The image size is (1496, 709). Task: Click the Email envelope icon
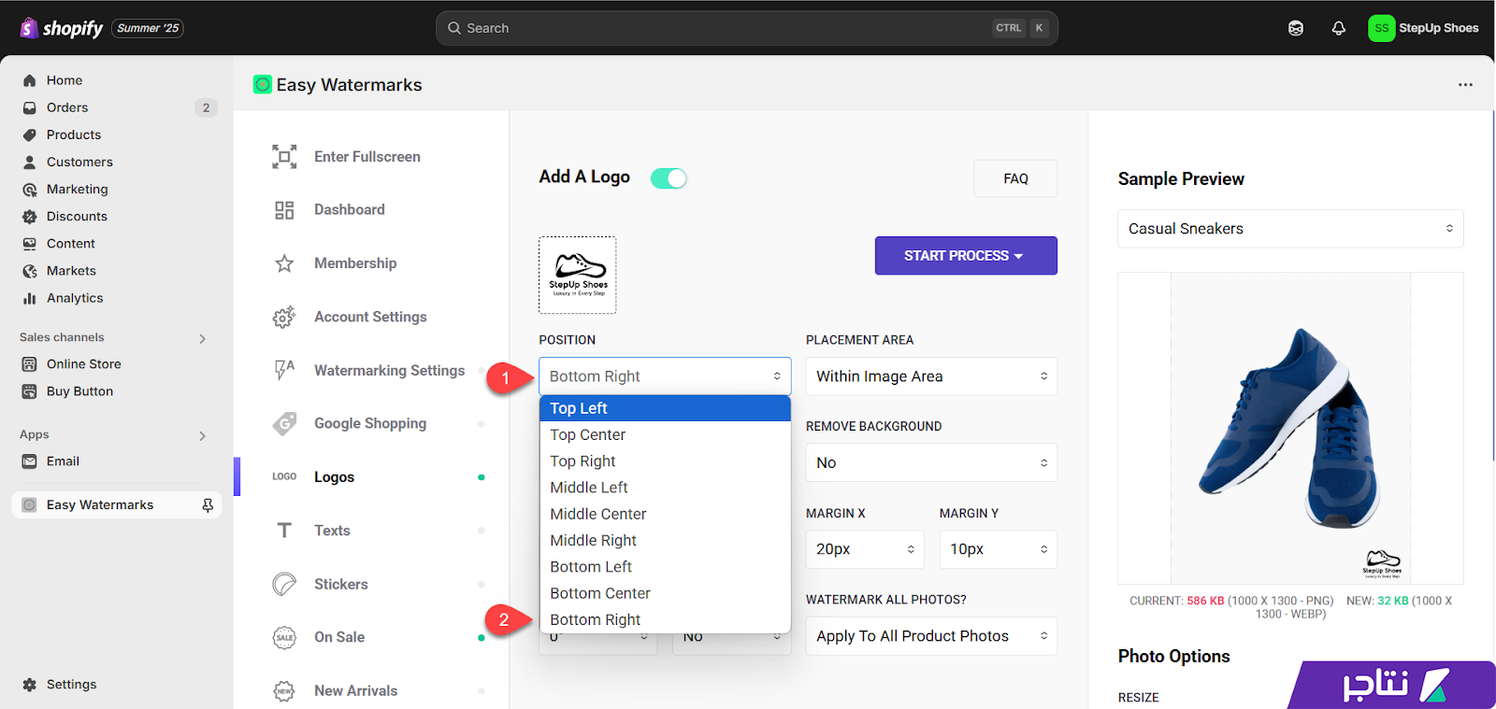29,461
